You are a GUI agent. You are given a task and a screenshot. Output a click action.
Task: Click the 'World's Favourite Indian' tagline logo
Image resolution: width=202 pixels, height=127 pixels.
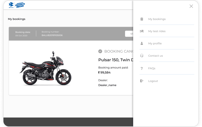click(x=20, y=5)
